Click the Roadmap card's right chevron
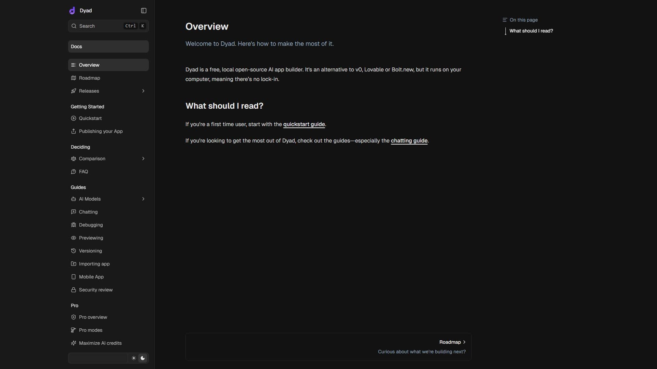The image size is (657, 369). tap(464, 342)
